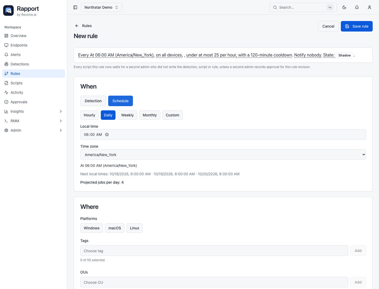Click the Activity pulse icon in sidebar
This screenshot has height=289, width=379.
(6, 92)
